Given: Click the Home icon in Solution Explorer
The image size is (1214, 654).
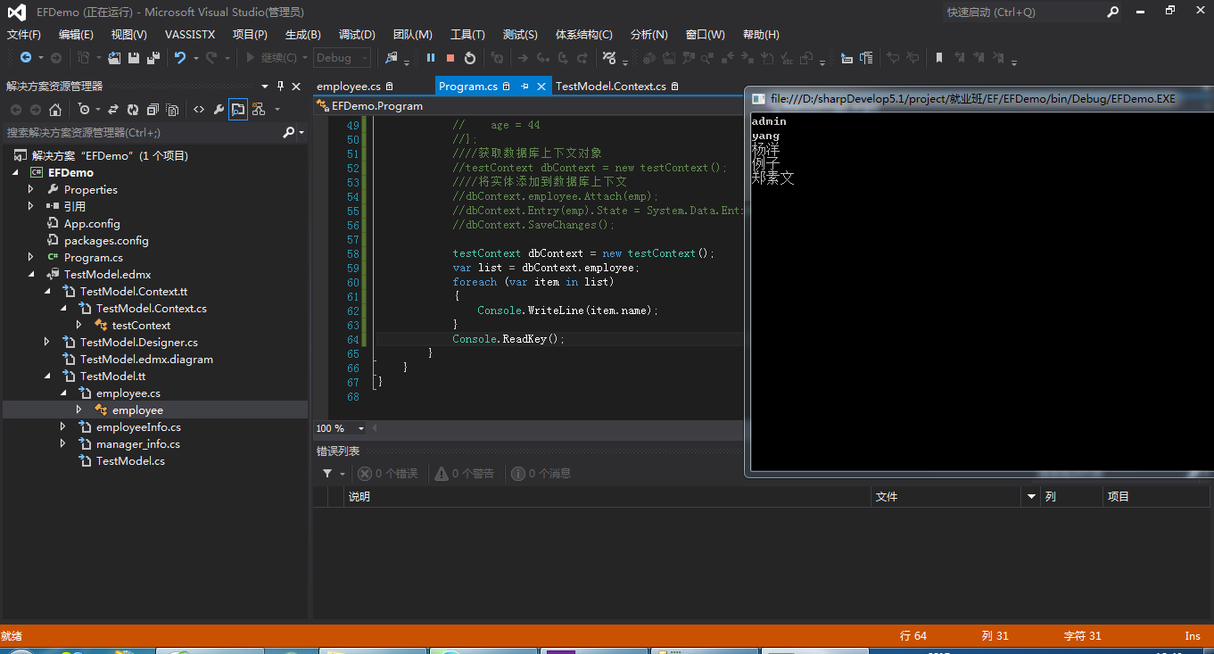Looking at the screenshot, I should pyautogui.click(x=55, y=109).
